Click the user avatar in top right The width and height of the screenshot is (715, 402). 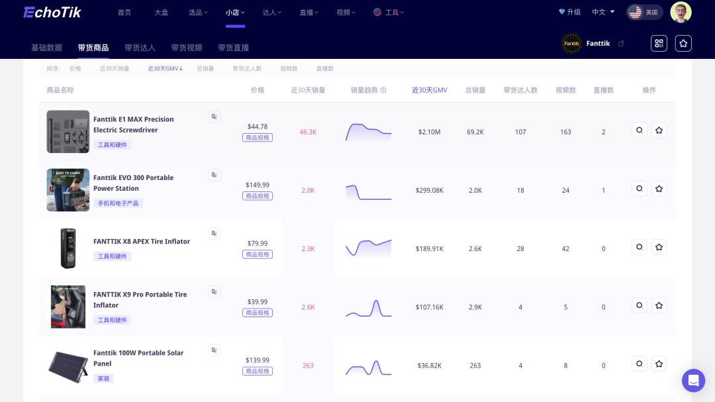681,12
